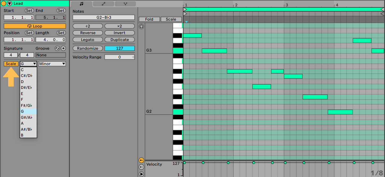Click the Velocity Range value slider
The image size is (385, 177).
pyautogui.click(x=119, y=57)
